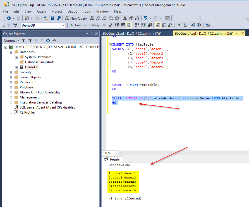Select the DemoDB database tree item

point(32,67)
